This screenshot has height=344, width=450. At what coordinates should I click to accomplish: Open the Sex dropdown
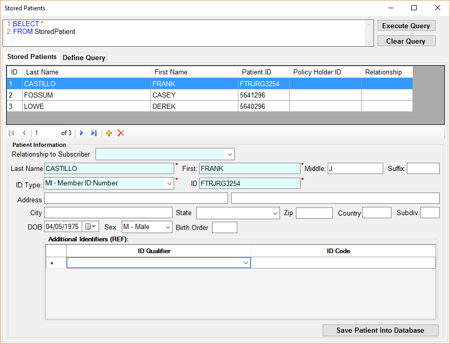(x=167, y=226)
